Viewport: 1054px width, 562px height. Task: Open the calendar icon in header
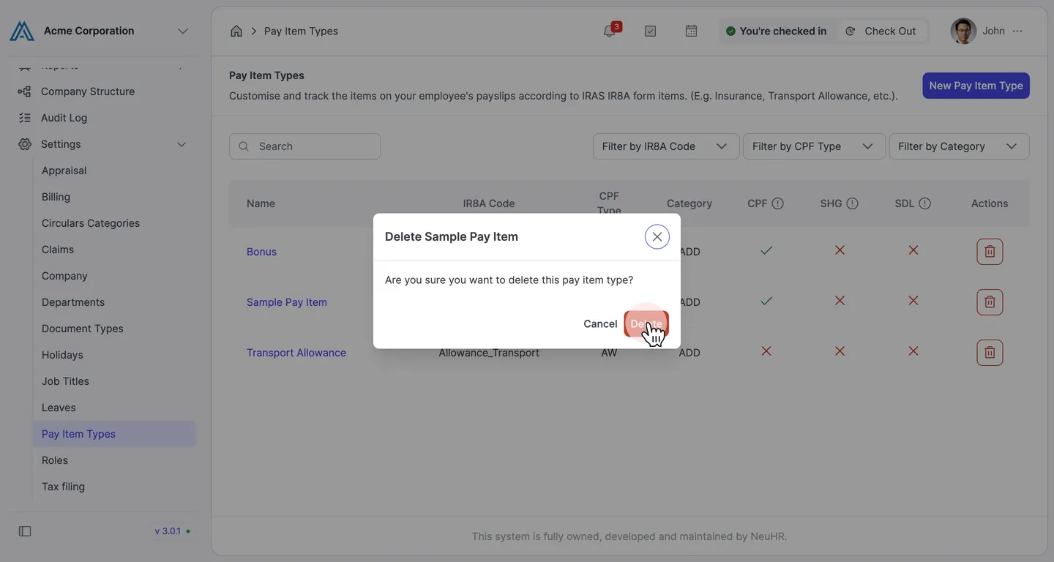click(x=691, y=31)
